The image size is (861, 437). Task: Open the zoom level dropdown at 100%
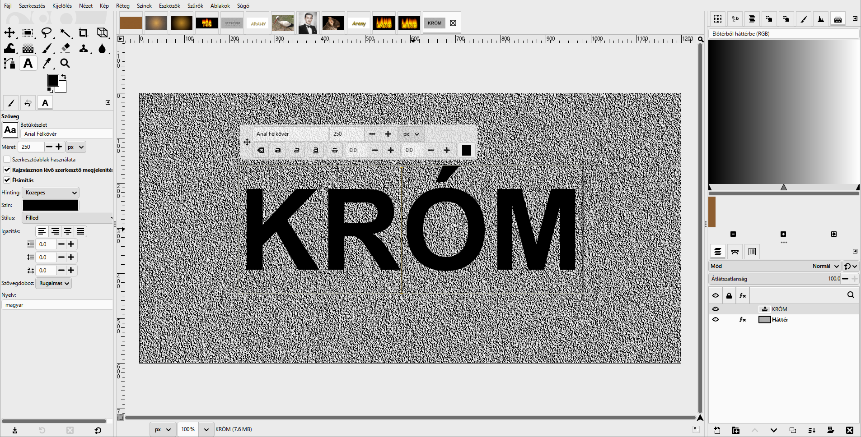pos(206,429)
